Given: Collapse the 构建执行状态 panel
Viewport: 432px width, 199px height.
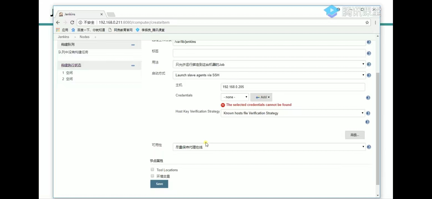Looking at the screenshot, I should 133,66.
